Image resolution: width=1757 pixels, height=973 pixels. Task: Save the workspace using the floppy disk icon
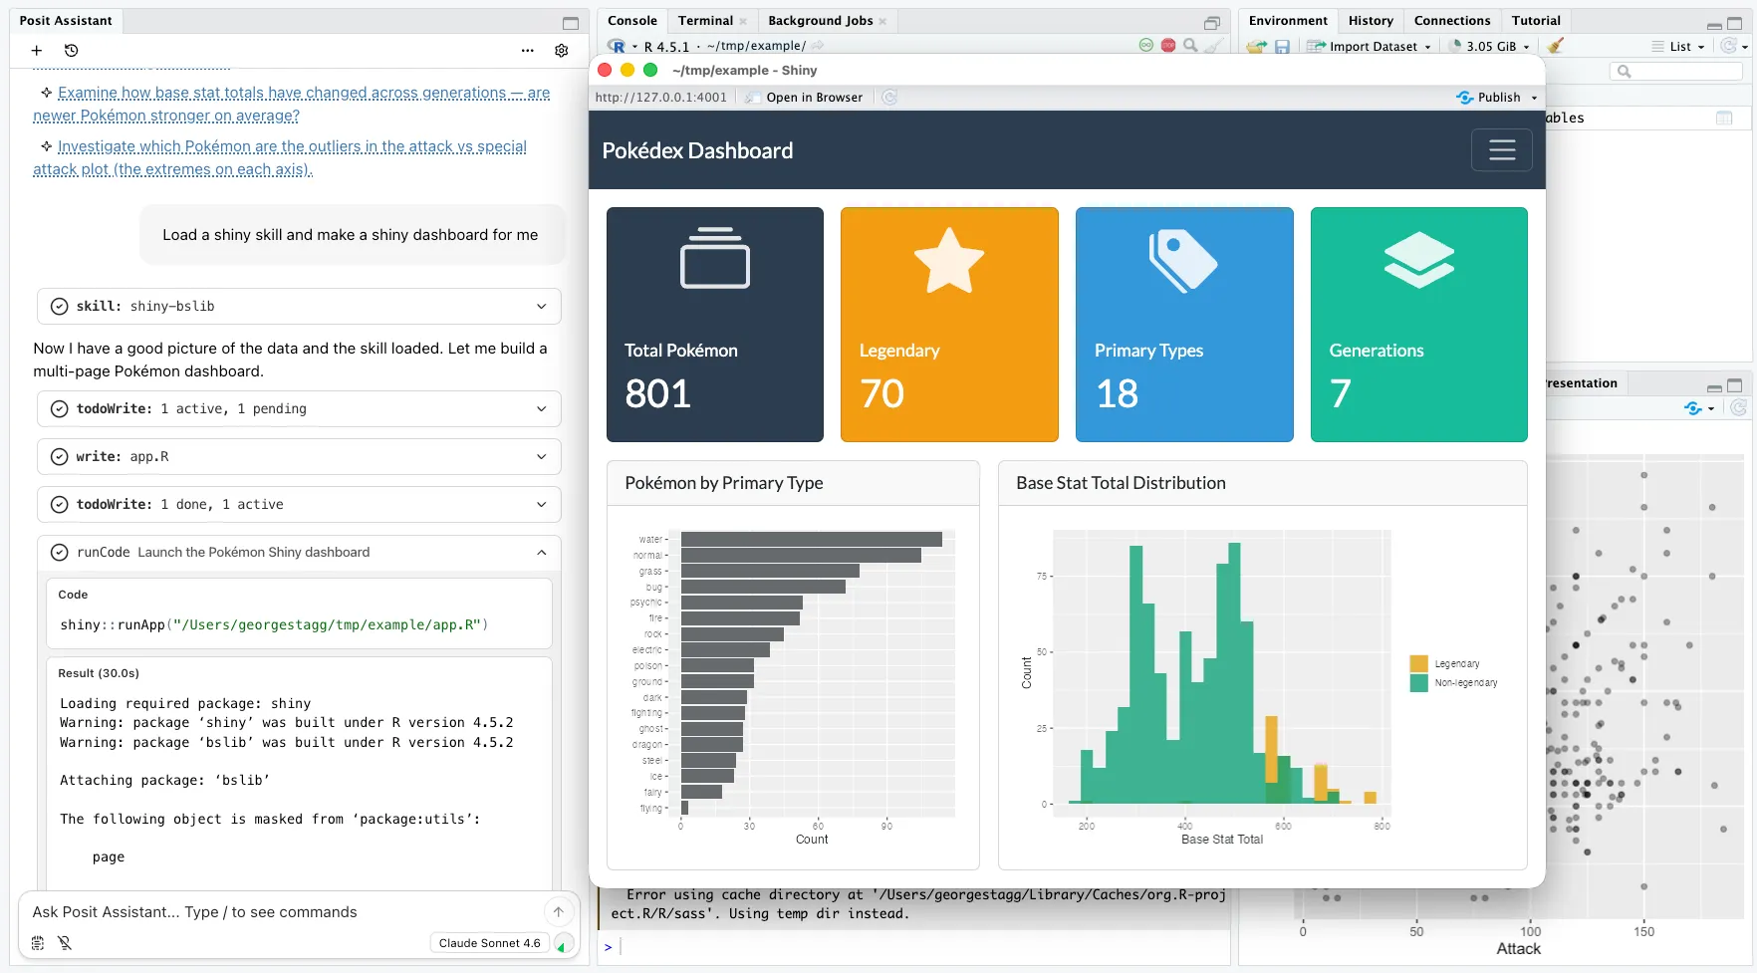tap(1284, 46)
